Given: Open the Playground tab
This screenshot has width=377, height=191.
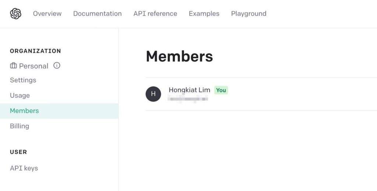Looking at the screenshot, I should tap(249, 14).
